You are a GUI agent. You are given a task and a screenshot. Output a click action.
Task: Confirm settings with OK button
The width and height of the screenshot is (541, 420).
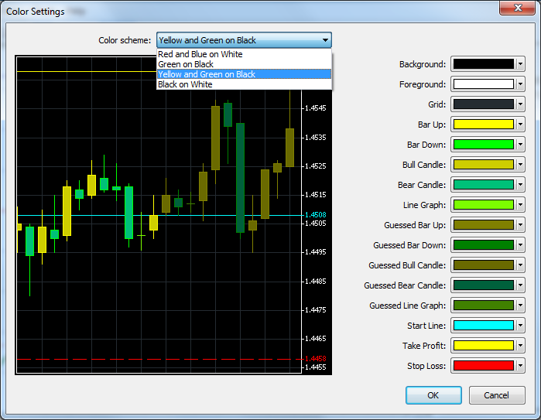[433, 395]
